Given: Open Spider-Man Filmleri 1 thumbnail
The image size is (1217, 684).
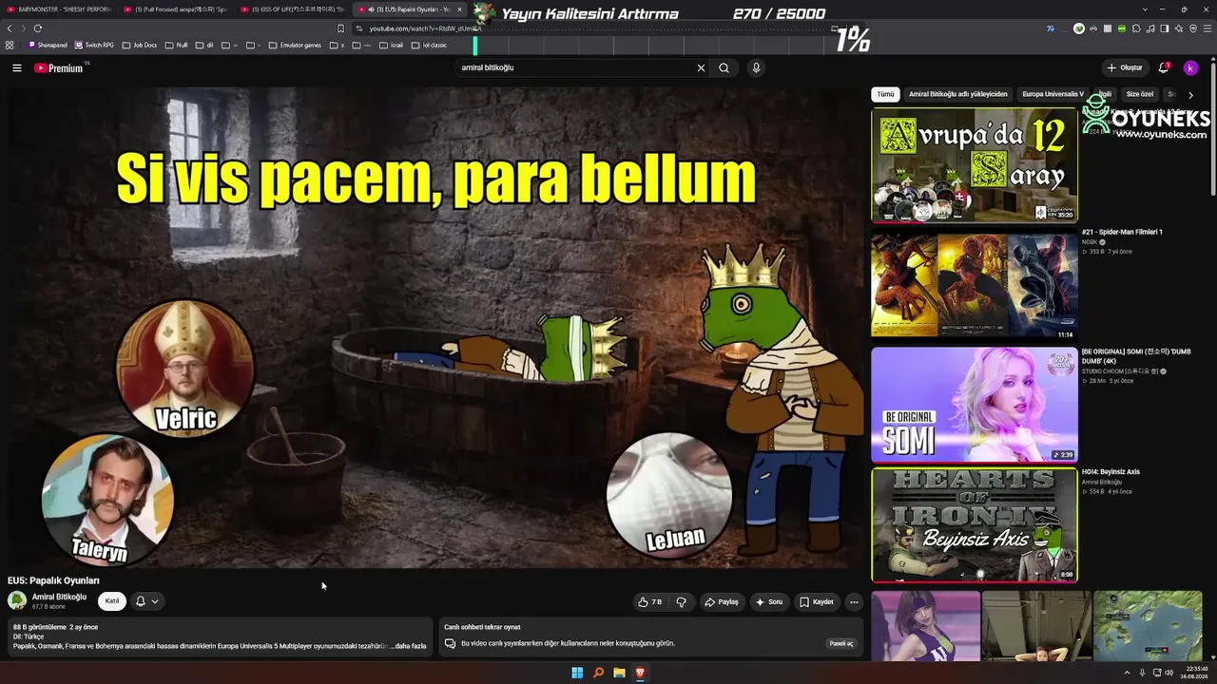Looking at the screenshot, I should [975, 284].
